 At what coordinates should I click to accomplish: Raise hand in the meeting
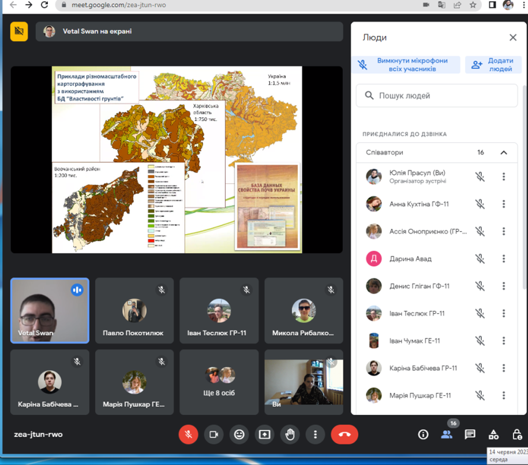coord(290,434)
